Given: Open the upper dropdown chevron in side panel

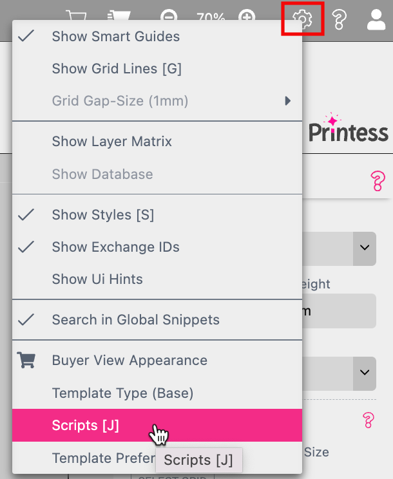Looking at the screenshot, I should [365, 249].
